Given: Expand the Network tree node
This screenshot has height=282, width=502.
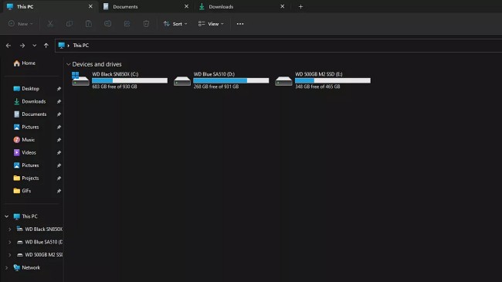Looking at the screenshot, I should pyautogui.click(x=7, y=267).
